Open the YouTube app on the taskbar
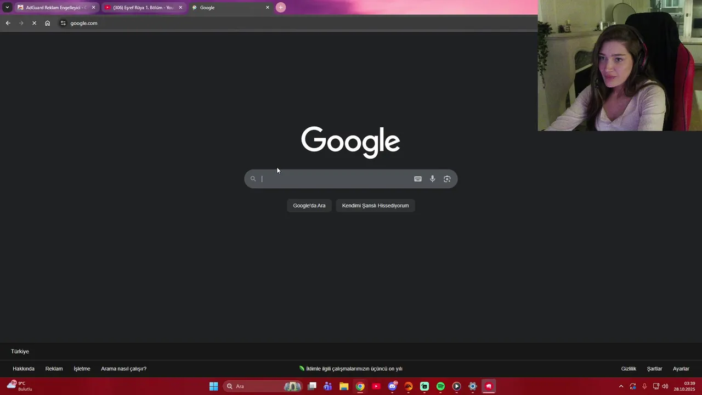This screenshot has height=395, width=702. pos(376,386)
